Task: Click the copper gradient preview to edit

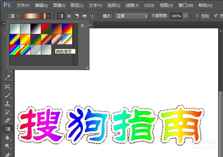Action: click(x=35, y=16)
